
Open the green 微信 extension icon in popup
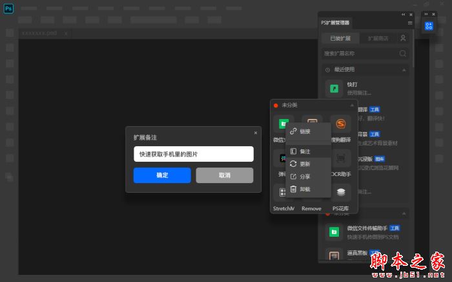click(282, 124)
